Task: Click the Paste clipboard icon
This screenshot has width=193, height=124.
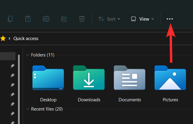Action: pos(28,19)
